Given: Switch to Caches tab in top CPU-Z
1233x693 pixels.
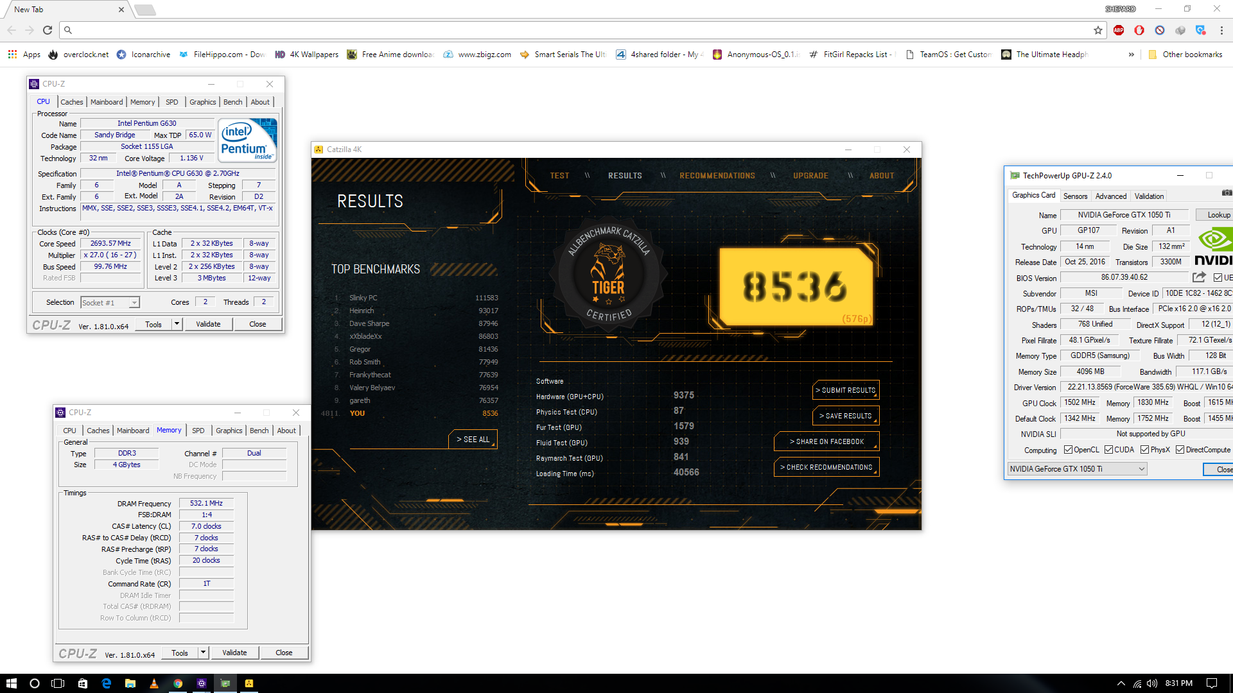Looking at the screenshot, I should (71, 102).
